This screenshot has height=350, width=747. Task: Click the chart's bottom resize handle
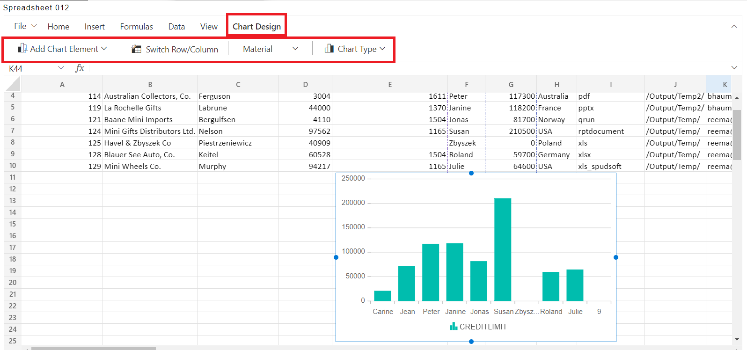(471, 342)
